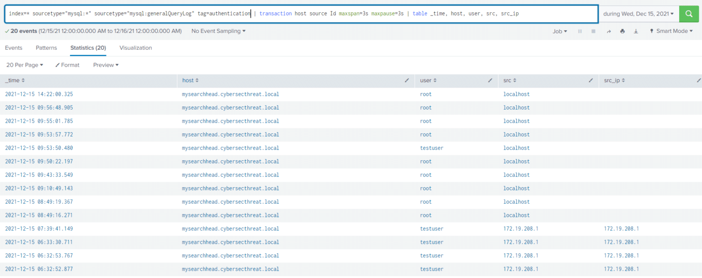Image resolution: width=702 pixels, height=278 pixels.
Task: Print the search results
Action: [x=622, y=31]
